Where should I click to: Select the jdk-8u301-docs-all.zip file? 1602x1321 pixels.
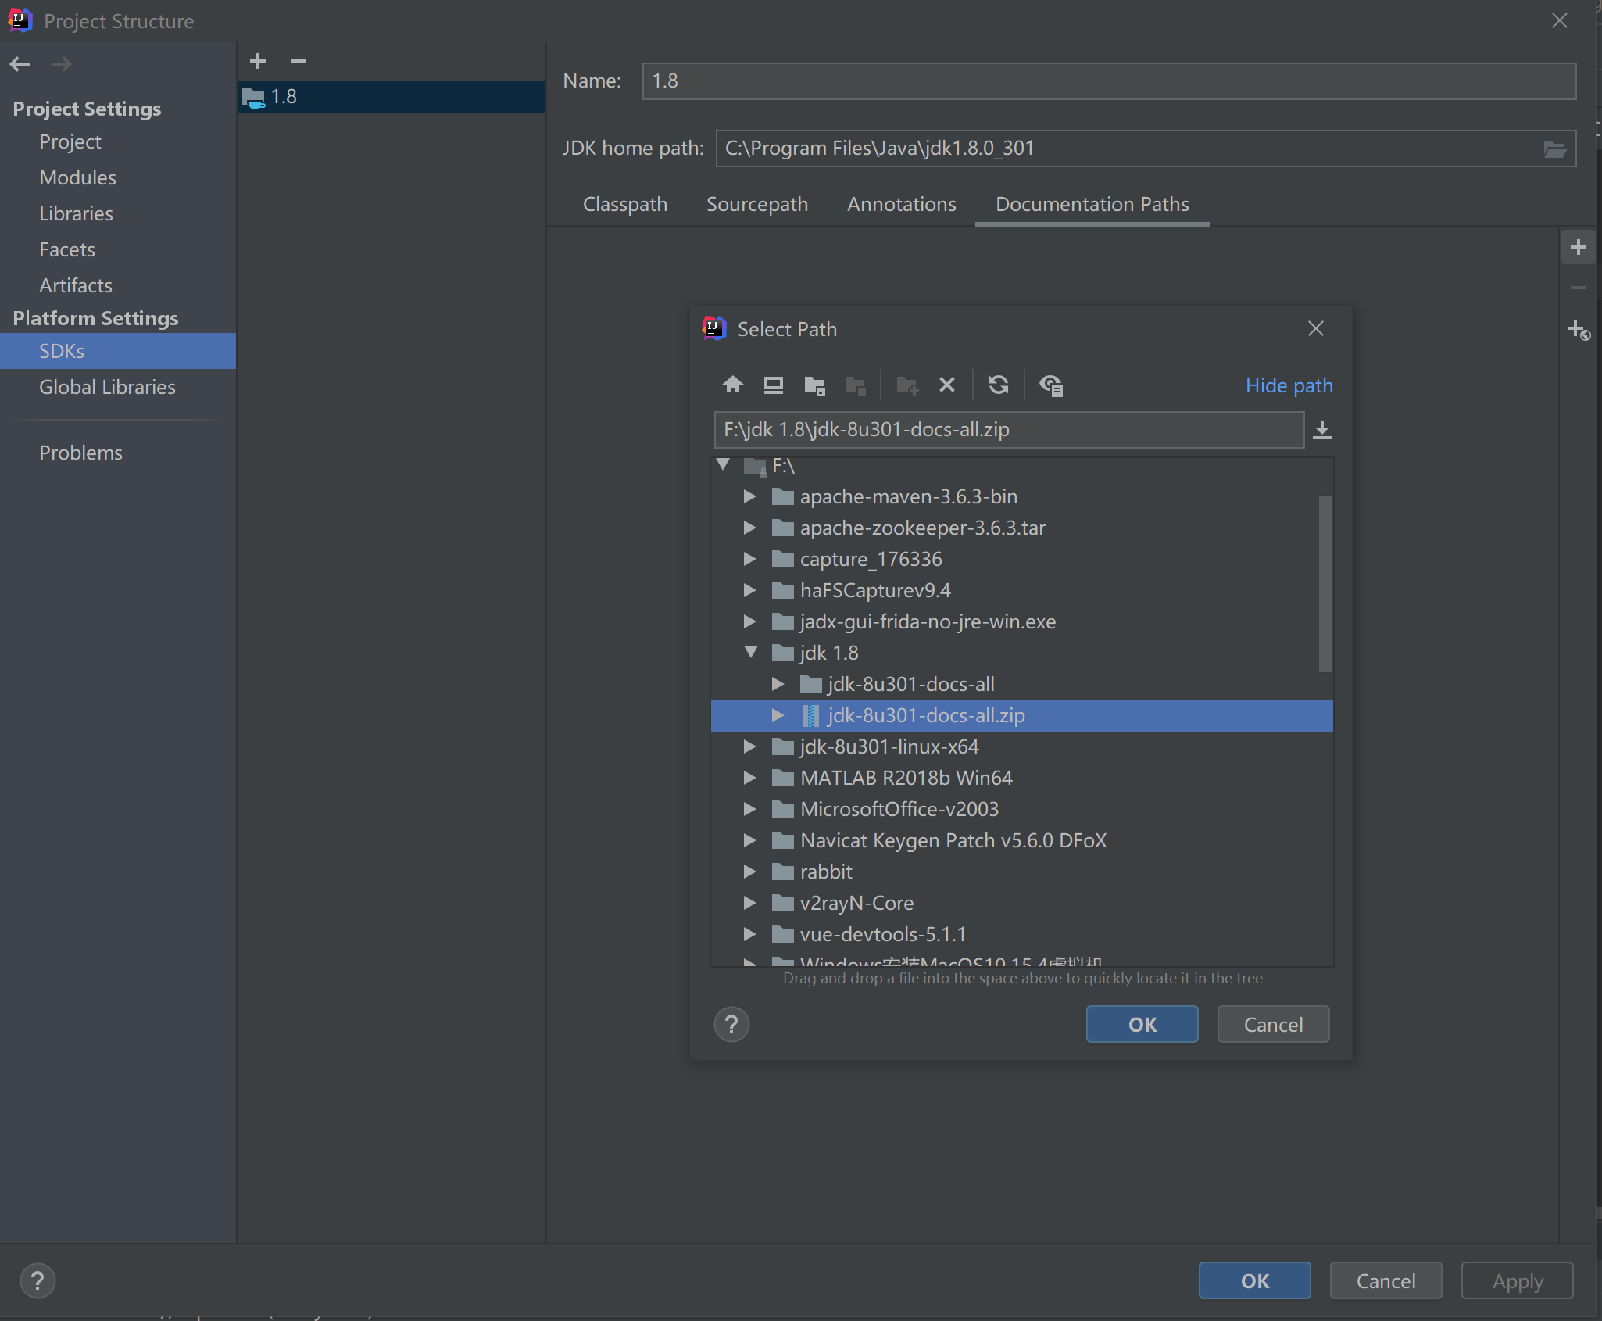click(x=928, y=714)
